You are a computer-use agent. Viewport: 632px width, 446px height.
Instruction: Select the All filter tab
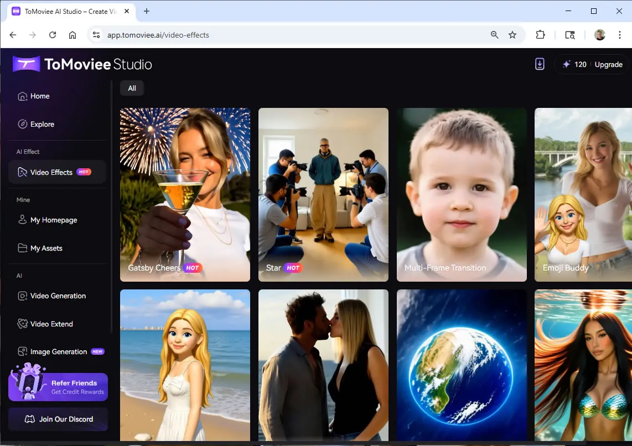coord(132,88)
